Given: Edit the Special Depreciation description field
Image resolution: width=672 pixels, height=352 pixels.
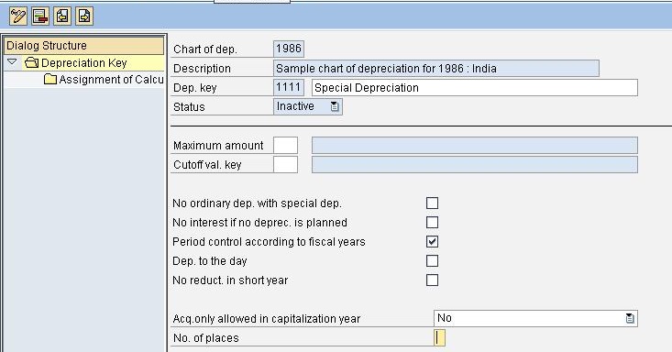Looking at the screenshot, I should pos(474,87).
